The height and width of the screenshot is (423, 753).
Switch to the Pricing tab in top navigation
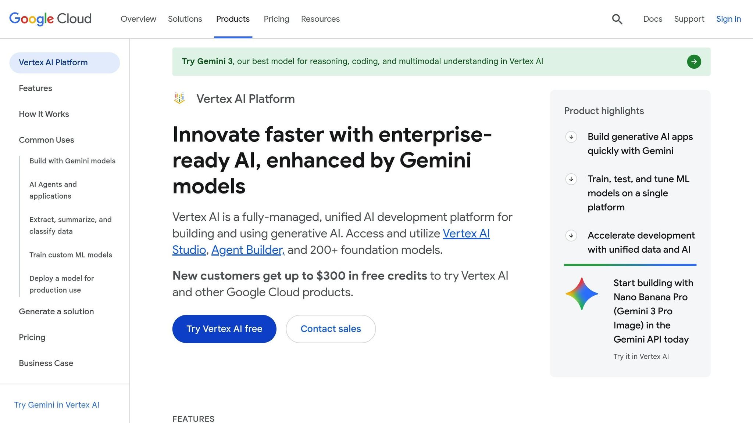[x=276, y=19]
